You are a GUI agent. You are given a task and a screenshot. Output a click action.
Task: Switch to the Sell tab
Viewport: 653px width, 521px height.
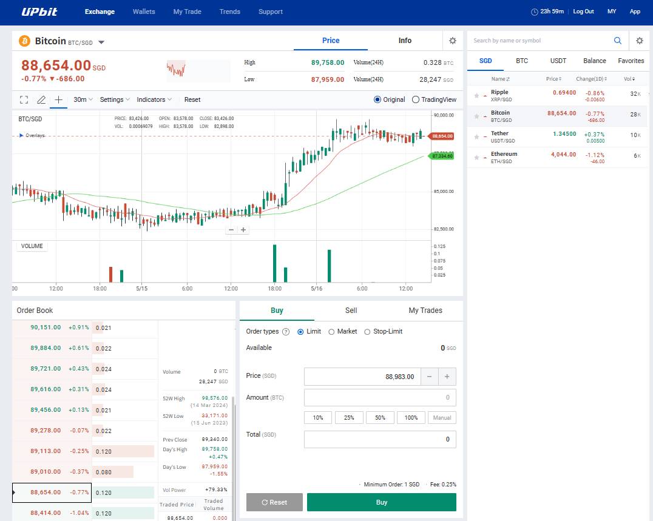[351, 311]
